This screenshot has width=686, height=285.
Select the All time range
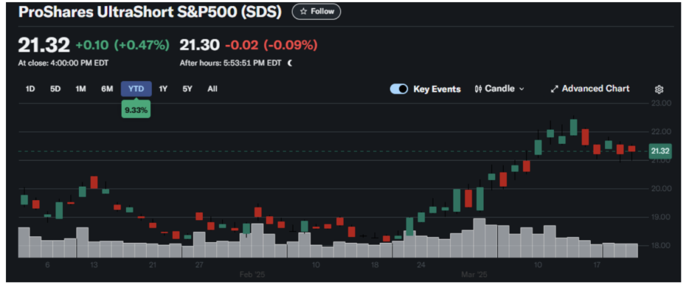tap(212, 89)
